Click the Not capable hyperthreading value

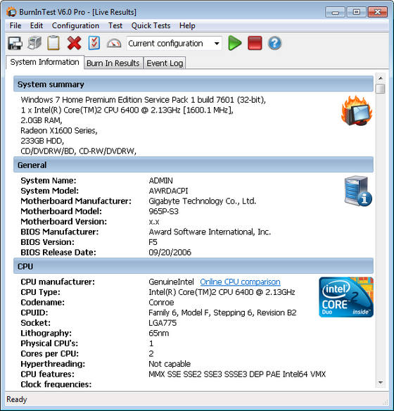(170, 364)
